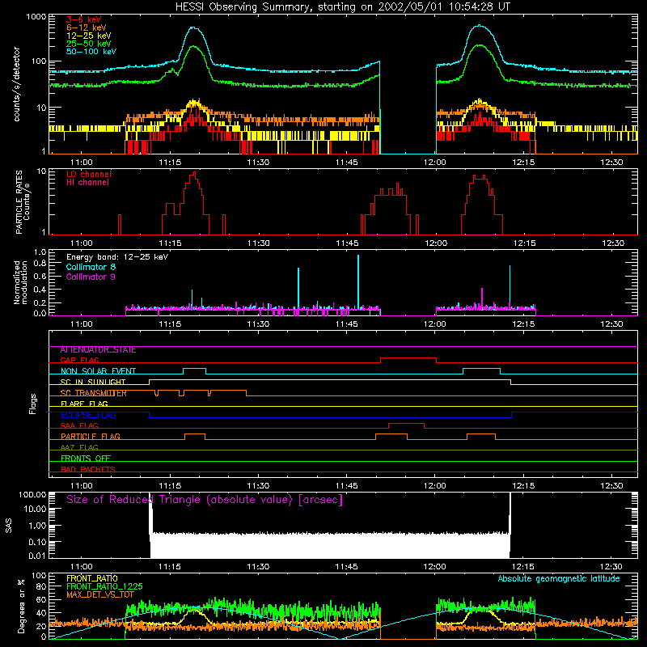Image resolution: width=647 pixels, height=647 pixels.
Task: Select the red 3-6 keV legend entry
Action: click(84, 19)
